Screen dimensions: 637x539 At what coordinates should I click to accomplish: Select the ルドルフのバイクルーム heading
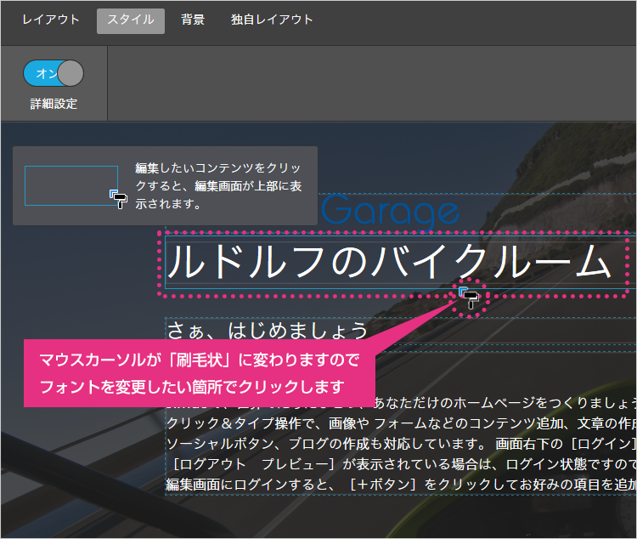coord(388,262)
